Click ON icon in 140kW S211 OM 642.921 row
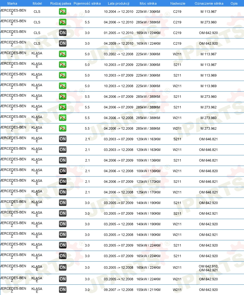 click(x=62, y=213)
